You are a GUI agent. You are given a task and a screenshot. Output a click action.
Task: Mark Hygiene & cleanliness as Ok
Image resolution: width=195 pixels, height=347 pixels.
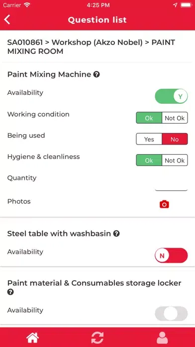[x=149, y=160]
